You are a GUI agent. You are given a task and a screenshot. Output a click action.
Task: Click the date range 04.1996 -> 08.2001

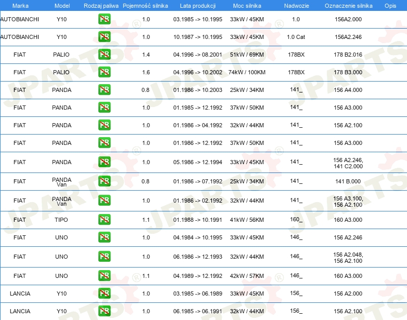click(198, 55)
